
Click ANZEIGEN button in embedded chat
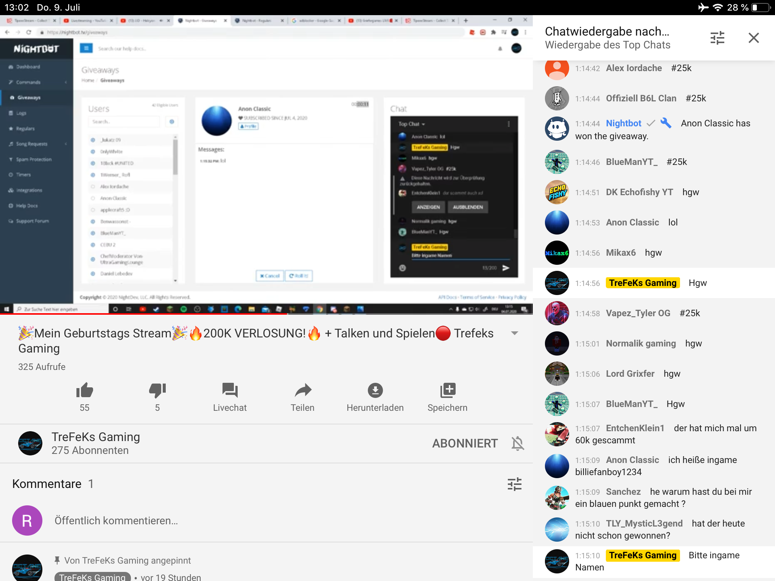point(428,207)
